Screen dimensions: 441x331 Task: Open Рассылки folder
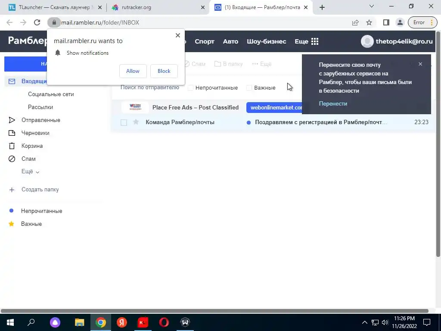[40, 107]
